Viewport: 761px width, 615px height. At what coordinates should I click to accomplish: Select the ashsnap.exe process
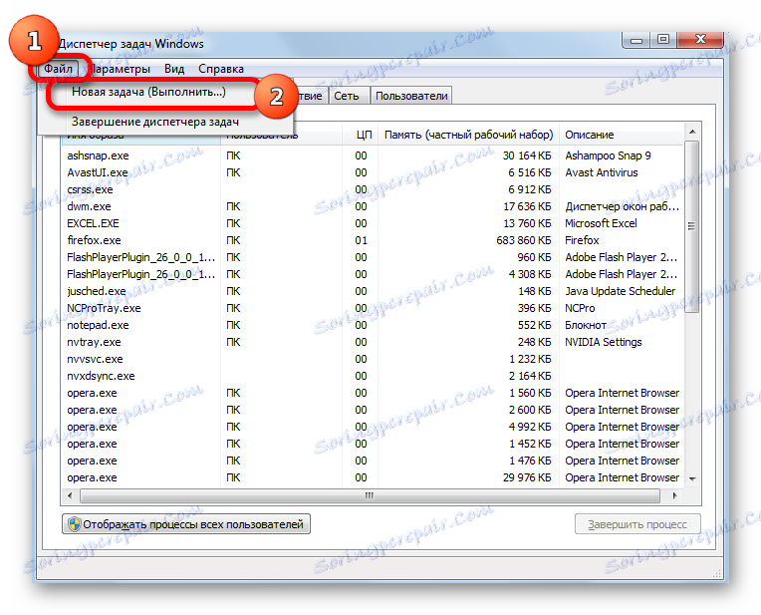pos(373,155)
